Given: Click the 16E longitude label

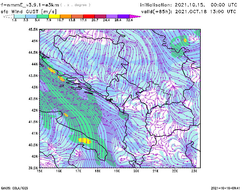Looking at the screenshot, I should coord(59,171).
